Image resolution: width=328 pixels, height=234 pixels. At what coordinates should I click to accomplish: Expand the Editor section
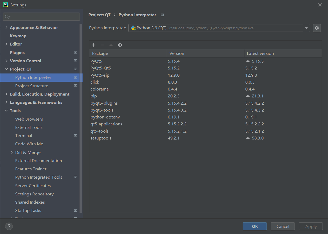pyautogui.click(x=6, y=44)
